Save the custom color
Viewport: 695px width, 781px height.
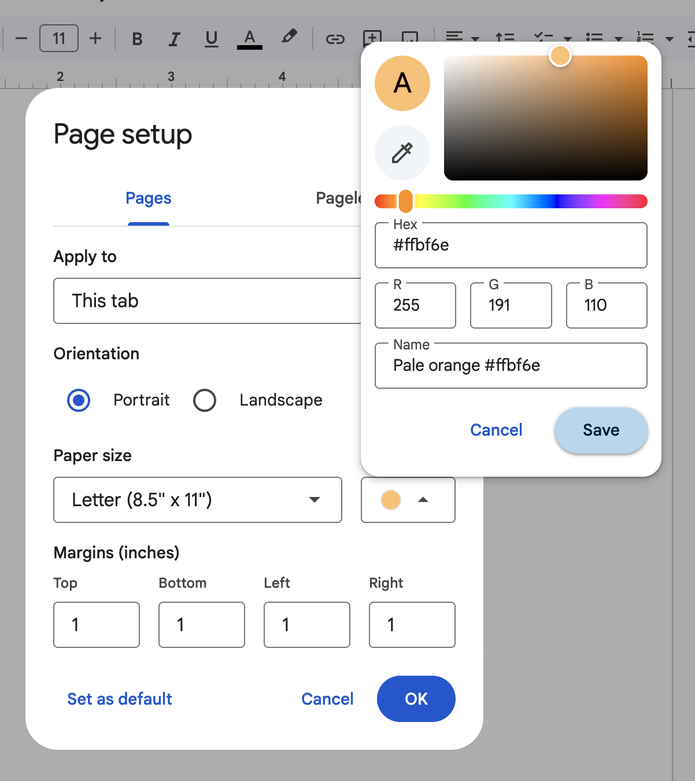(x=601, y=430)
